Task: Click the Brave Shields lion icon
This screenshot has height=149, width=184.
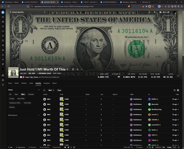Action: 129,7
